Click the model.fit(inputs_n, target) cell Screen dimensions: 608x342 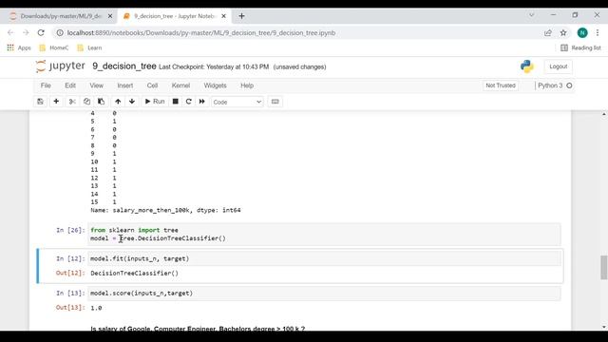click(324, 258)
